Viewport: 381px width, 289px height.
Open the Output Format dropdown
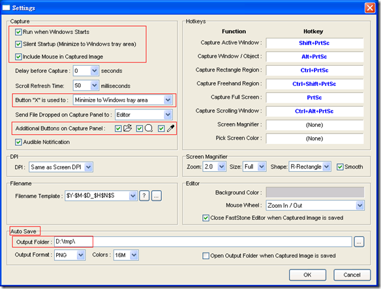click(81, 255)
